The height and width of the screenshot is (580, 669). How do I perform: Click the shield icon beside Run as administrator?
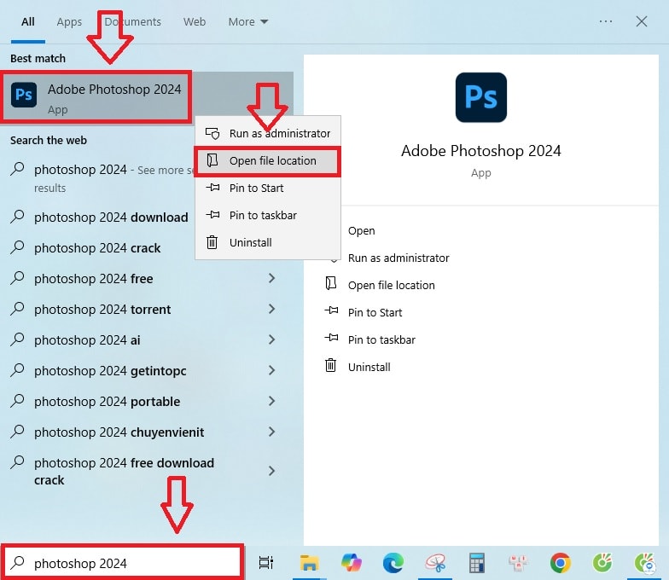[x=212, y=133]
